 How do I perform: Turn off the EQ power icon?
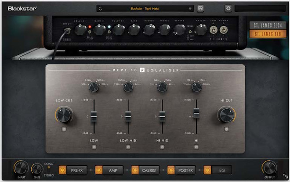tap(206, 169)
